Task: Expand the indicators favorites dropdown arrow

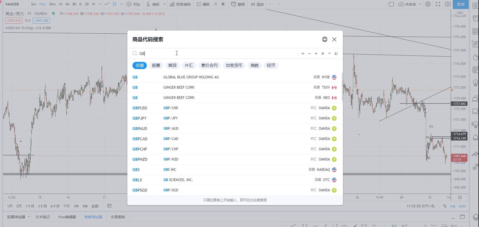Action: (x=164, y=4)
